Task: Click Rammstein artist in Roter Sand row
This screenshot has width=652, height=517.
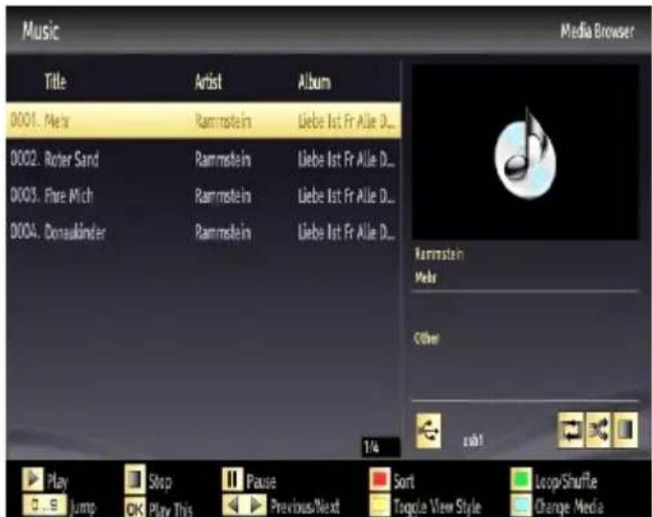Action: 224,159
